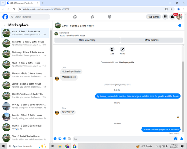Open the Facebook menu grid icon
Screen dimensions: 187x149
(165, 17)
